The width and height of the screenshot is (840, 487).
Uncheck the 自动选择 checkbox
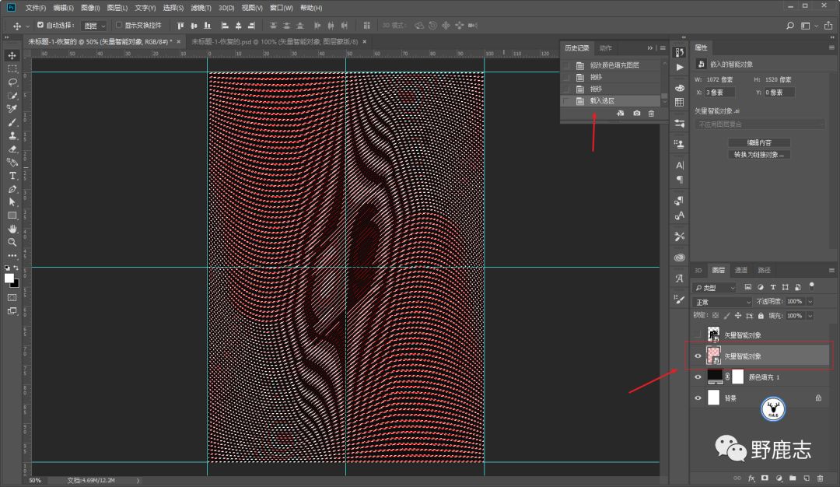point(40,26)
